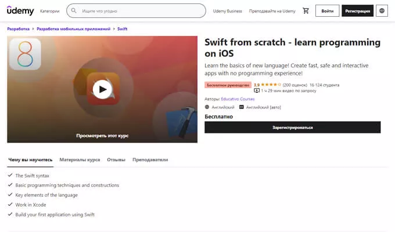Click the closed captions icon
Viewport: 395px width, 232px height.
coord(241,107)
